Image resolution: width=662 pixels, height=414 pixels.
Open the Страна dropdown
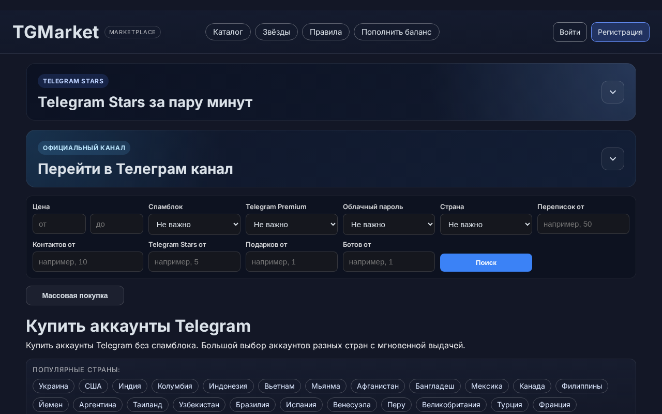click(486, 224)
